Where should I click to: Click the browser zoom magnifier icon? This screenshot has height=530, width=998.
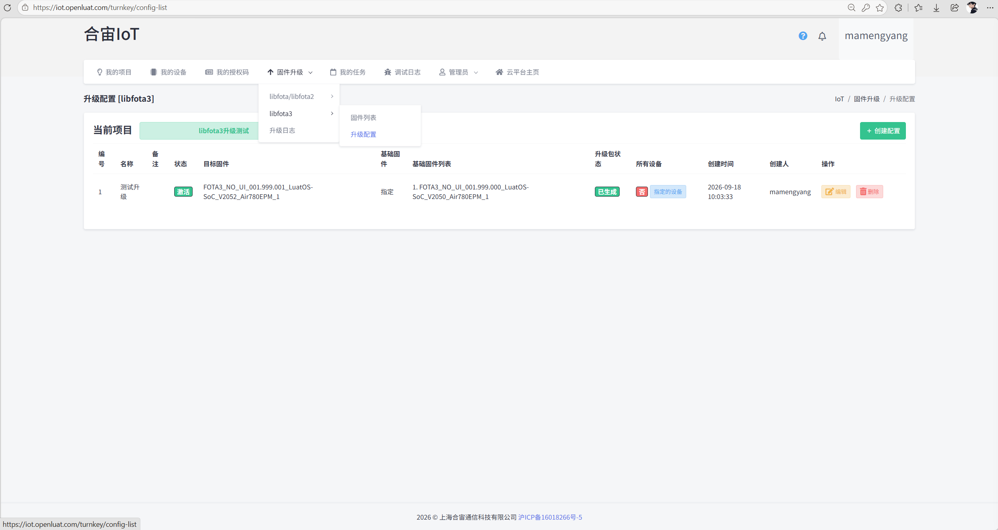[x=851, y=8]
